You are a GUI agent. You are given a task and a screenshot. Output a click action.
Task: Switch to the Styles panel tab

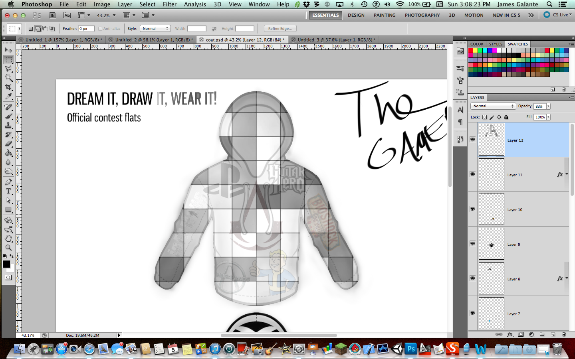pos(496,44)
